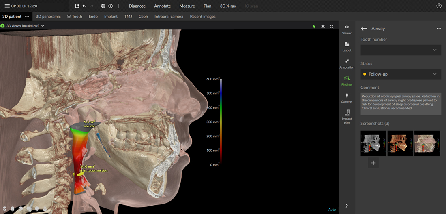446x214 pixels.
Task: Undo the last action
Action: pyautogui.click(x=84, y=6)
